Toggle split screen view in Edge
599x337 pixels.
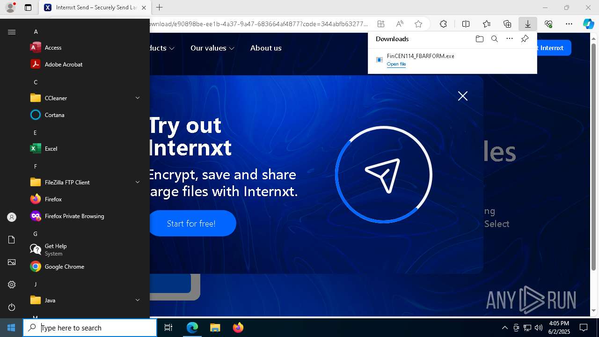[466, 24]
